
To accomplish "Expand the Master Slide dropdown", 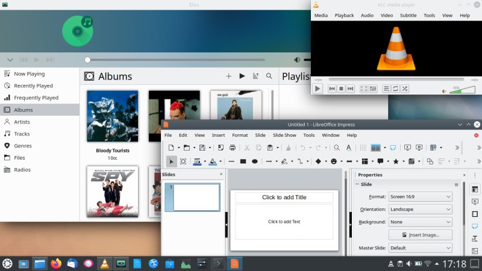I will [421, 248].
